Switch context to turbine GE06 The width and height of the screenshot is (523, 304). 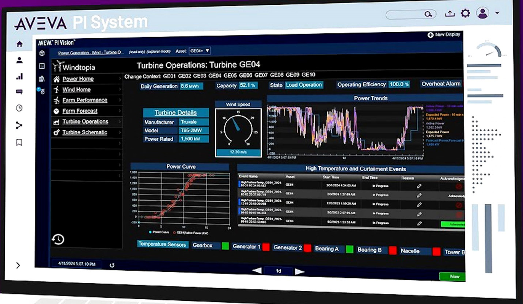point(246,75)
